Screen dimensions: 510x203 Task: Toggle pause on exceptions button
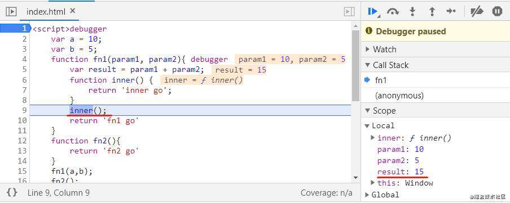pos(498,11)
